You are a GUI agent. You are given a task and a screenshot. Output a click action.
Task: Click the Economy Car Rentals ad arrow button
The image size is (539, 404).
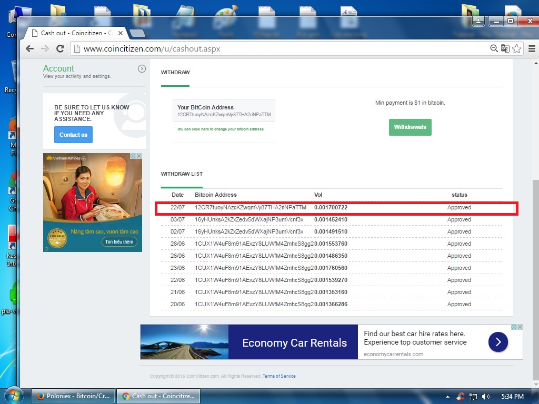498,342
